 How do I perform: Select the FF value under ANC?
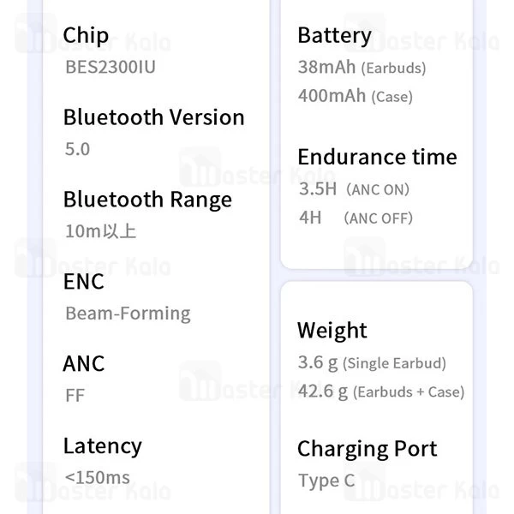tap(75, 395)
